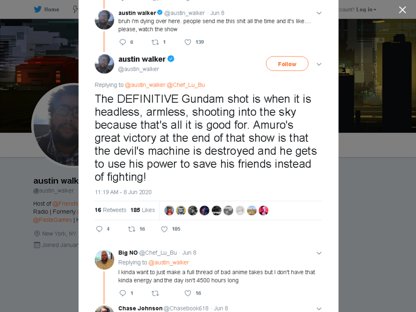Close the tweet overlay with the X
This screenshot has width=416, height=312.
[x=403, y=10]
